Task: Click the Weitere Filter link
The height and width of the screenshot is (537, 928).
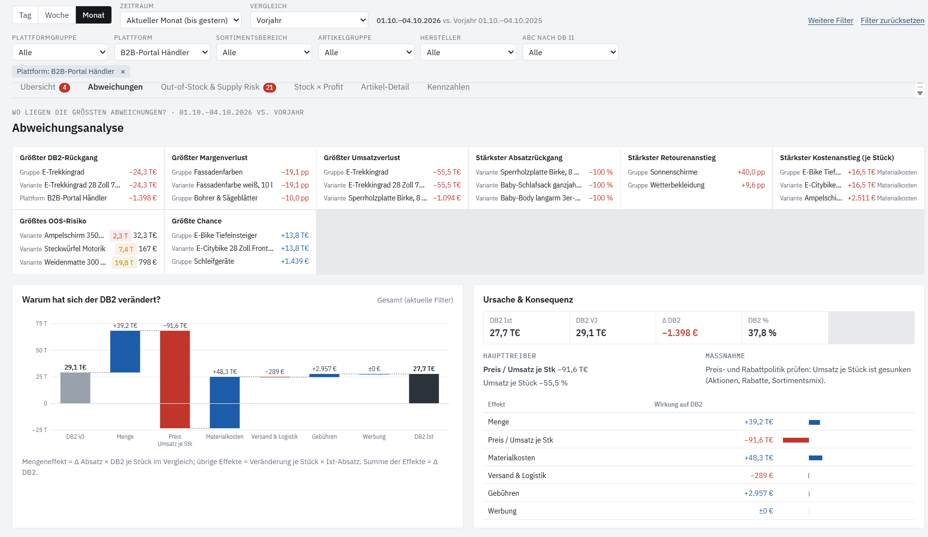Action: point(830,20)
